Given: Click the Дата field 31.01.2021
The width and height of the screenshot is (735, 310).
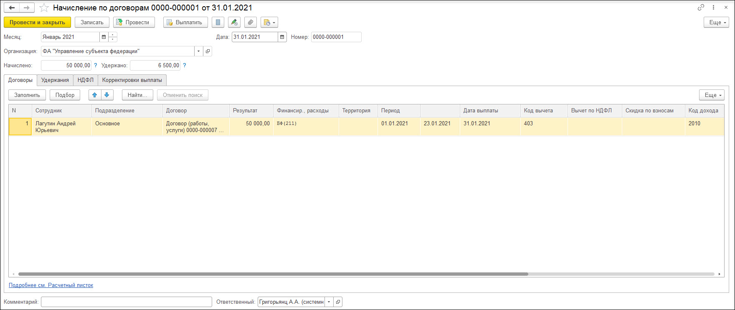Looking at the screenshot, I should coord(255,37).
